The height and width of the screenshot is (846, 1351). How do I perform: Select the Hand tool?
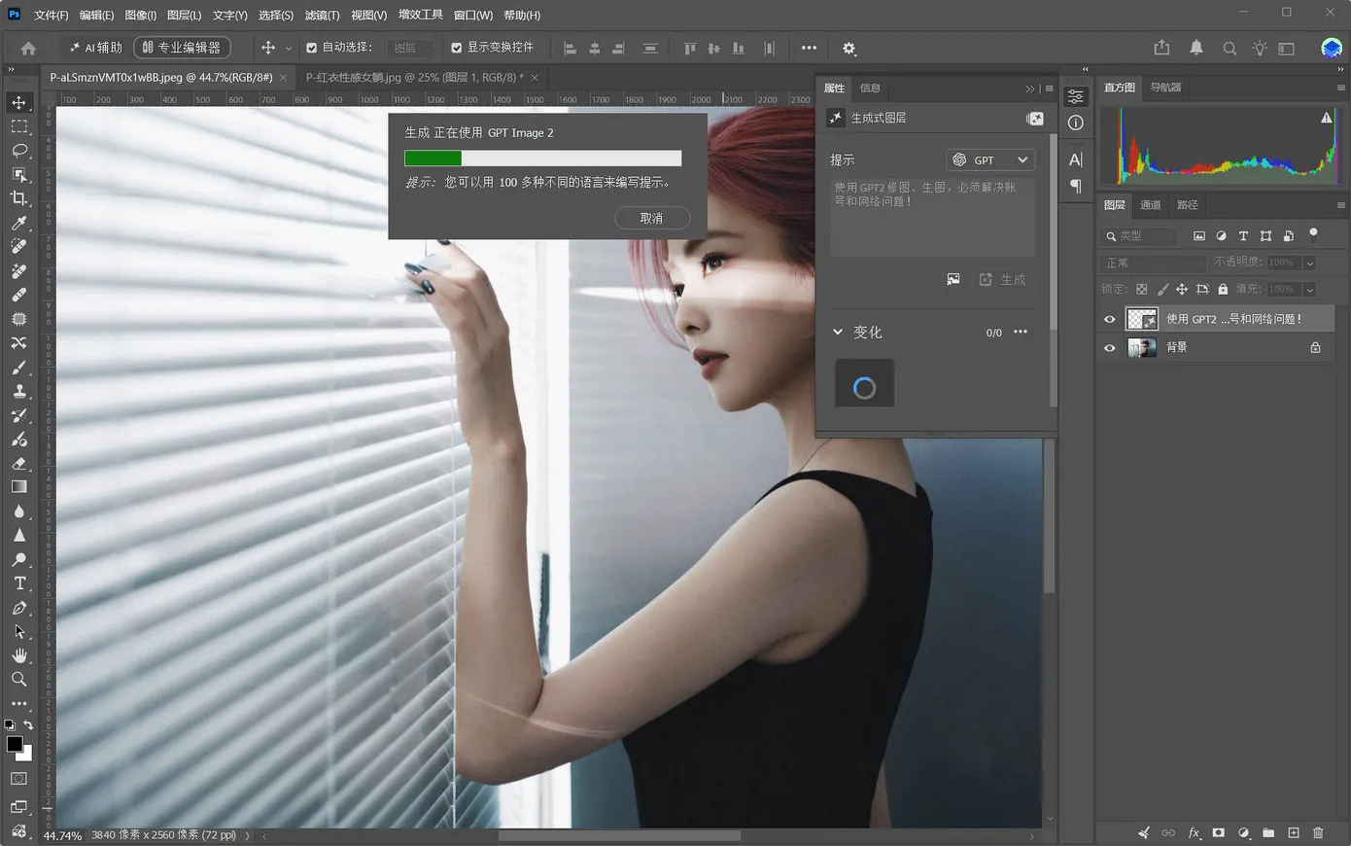(x=18, y=655)
